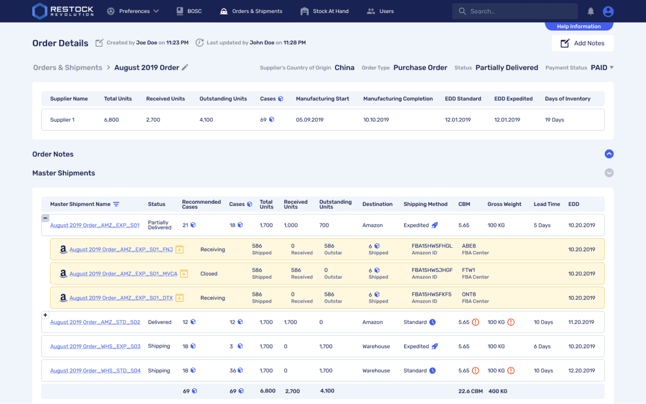Edit the August 2019 Order name
Viewport: 646px width, 404px height.
click(x=185, y=68)
